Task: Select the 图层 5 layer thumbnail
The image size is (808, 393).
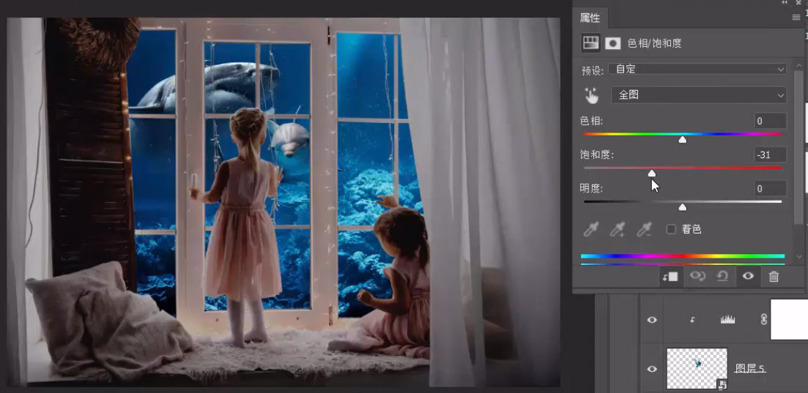Action: tap(697, 368)
